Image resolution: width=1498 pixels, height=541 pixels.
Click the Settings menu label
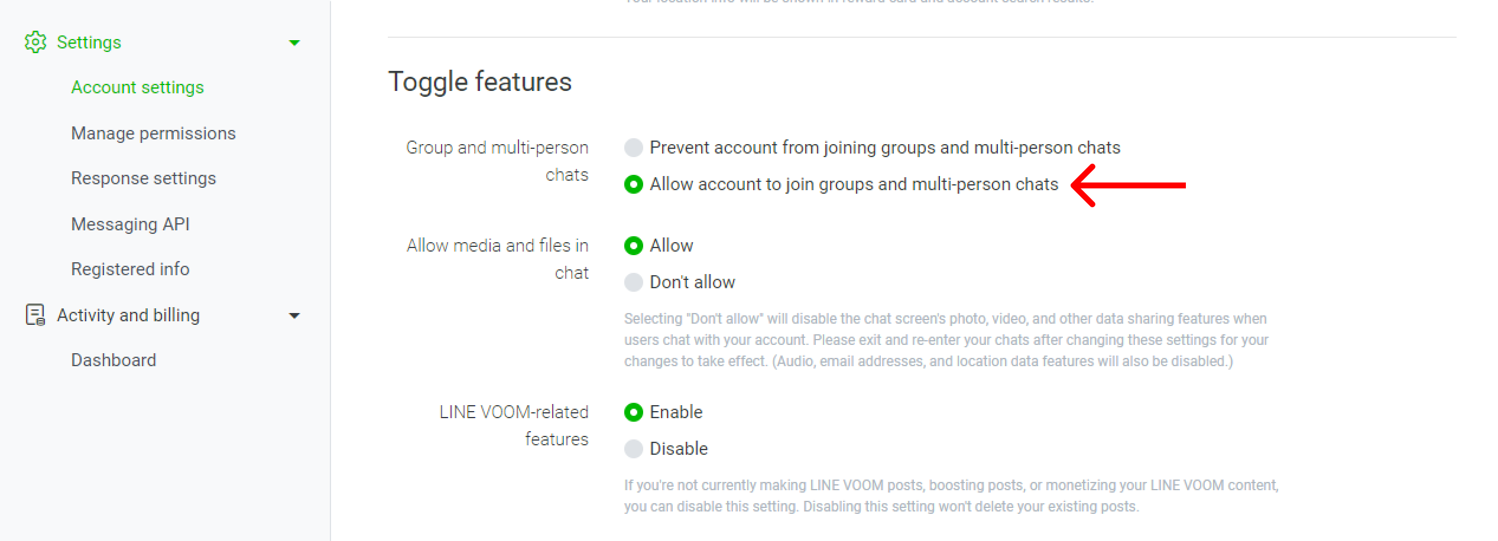pos(89,43)
